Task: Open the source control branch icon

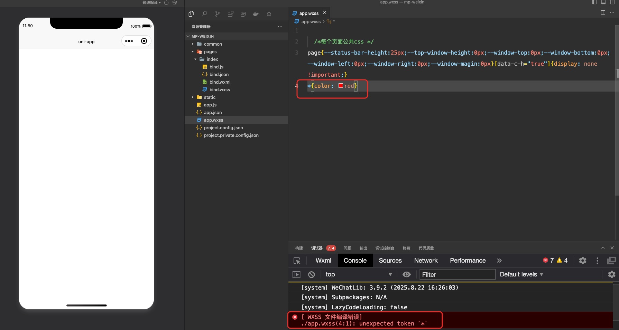Action: point(217,14)
